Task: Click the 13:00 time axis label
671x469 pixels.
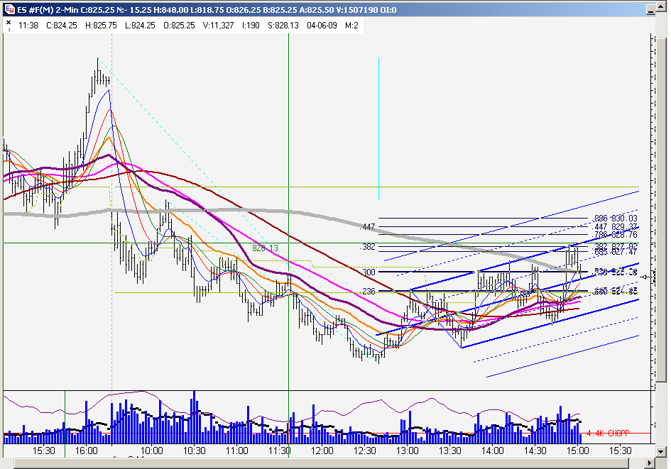Action: pos(407,451)
